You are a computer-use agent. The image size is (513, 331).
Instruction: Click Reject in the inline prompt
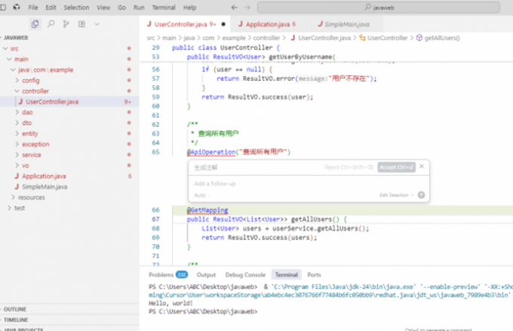349,167
